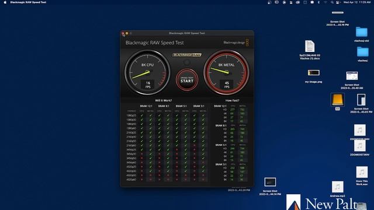Click the 8K METAL gauge dial

click(226, 72)
